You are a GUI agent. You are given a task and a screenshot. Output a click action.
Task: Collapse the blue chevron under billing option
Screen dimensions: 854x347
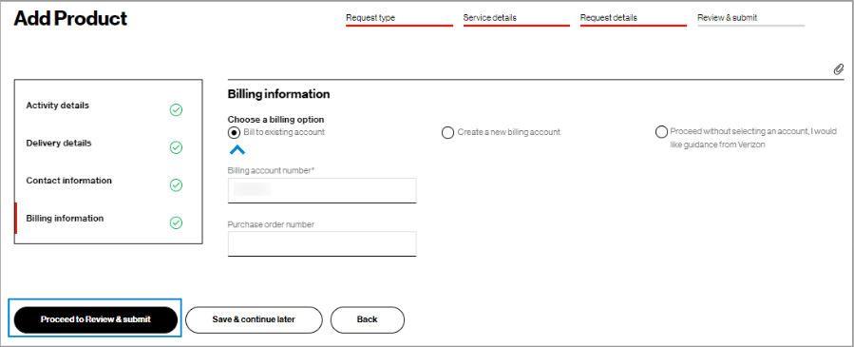click(x=237, y=150)
